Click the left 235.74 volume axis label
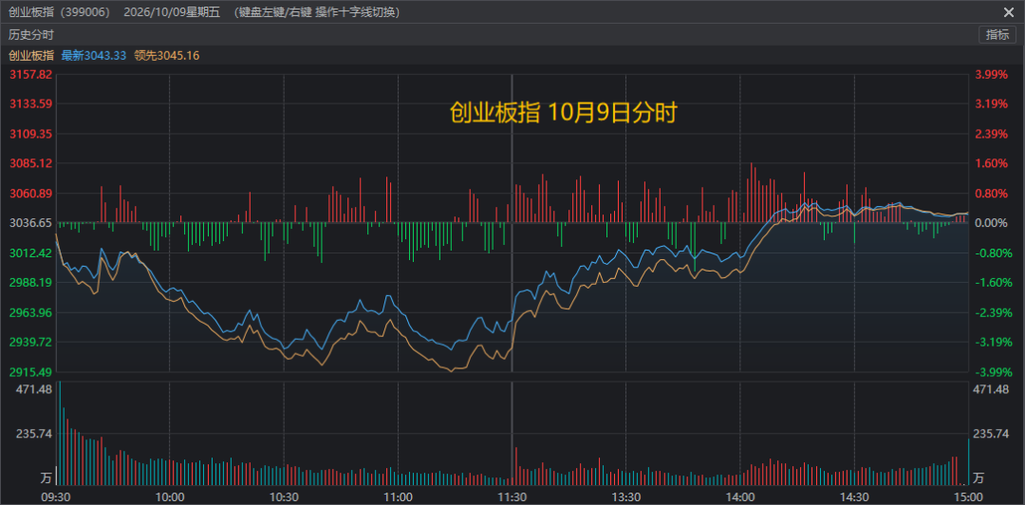Image resolution: width=1025 pixels, height=505 pixels. pyautogui.click(x=36, y=434)
